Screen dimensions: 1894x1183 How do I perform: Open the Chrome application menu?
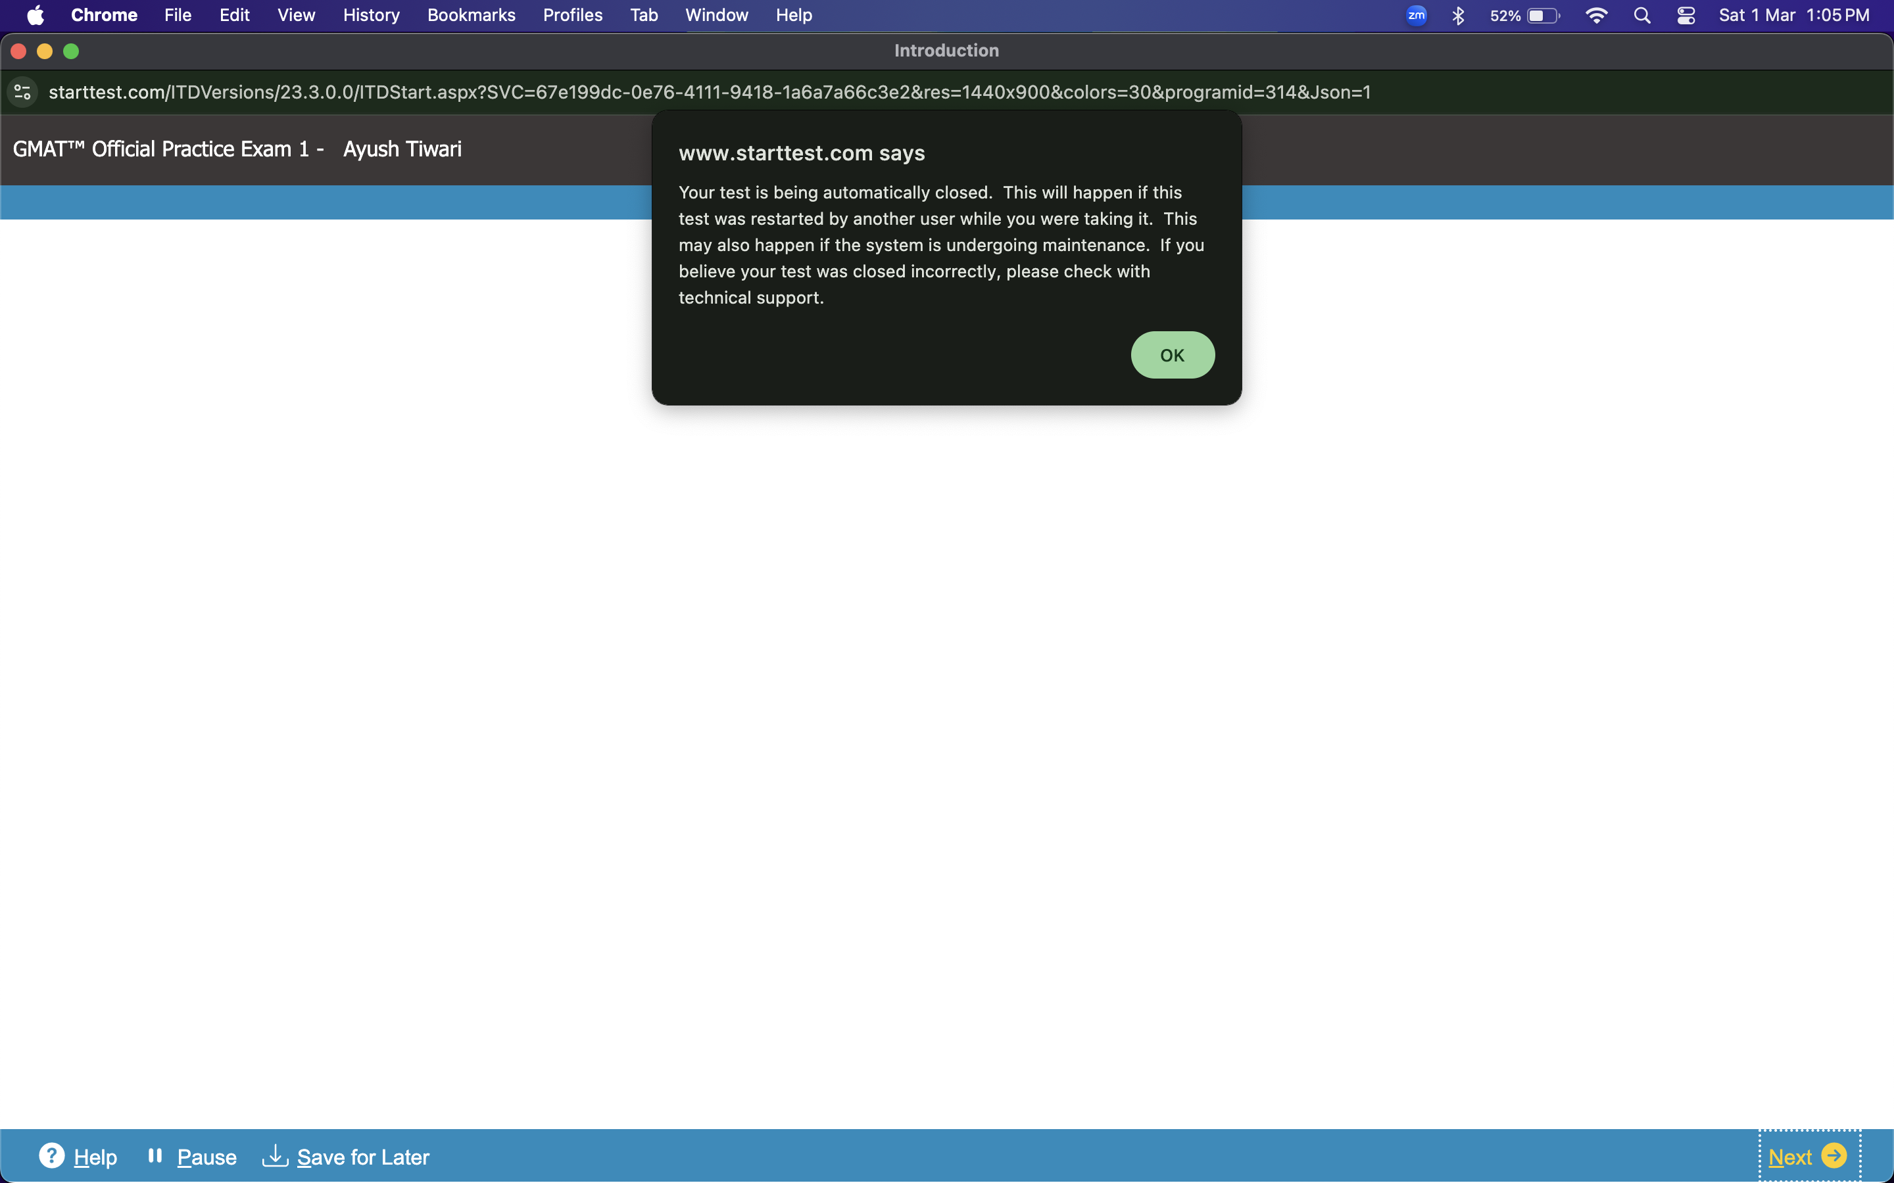click(104, 16)
